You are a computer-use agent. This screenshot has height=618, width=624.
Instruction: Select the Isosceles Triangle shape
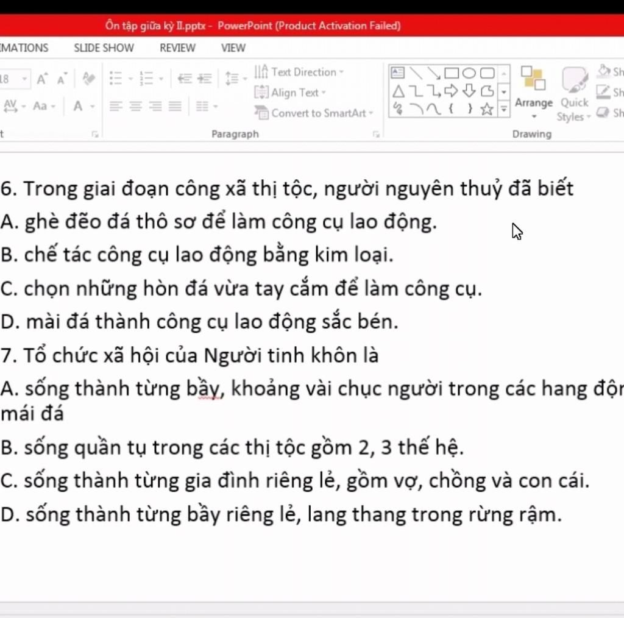[398, 91]
